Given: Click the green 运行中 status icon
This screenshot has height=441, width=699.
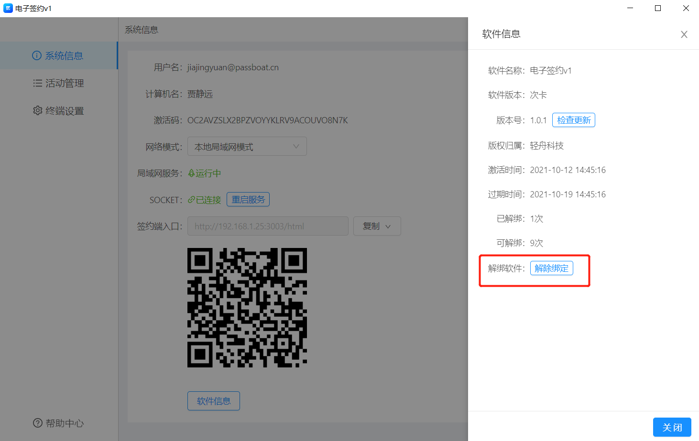Looking at the screenshot, I should click(x=191, y=173).
